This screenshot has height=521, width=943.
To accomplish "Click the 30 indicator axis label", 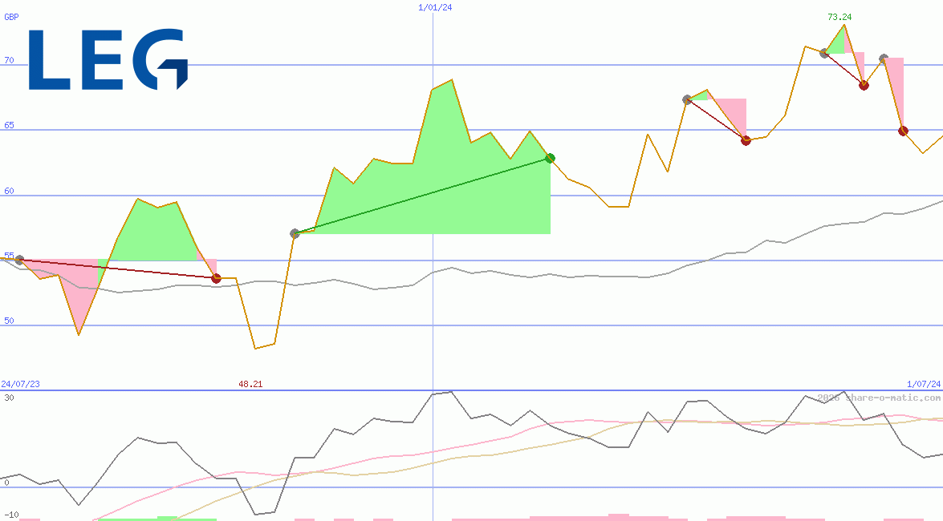I will point(9,398).
